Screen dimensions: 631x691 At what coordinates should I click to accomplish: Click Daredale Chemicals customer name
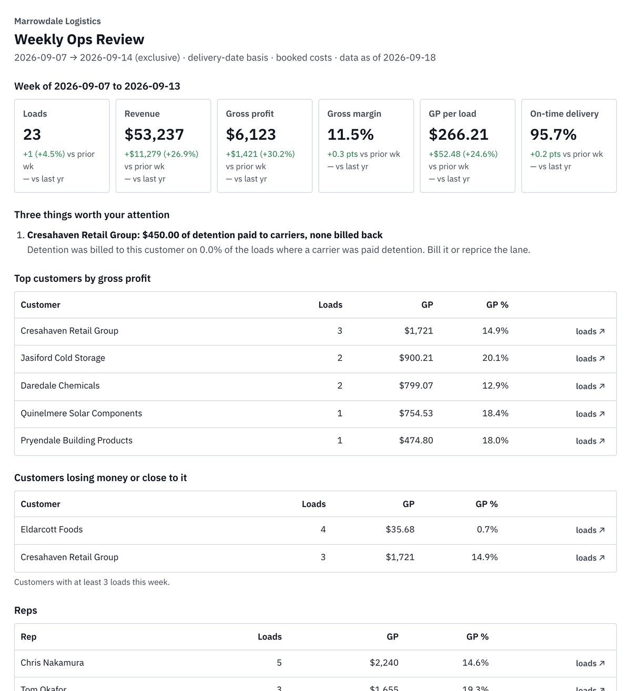(x=60, y=385)
